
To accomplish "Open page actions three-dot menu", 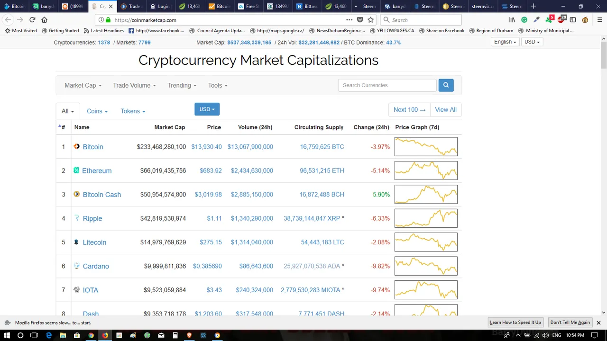I will [x=349, y=20].
